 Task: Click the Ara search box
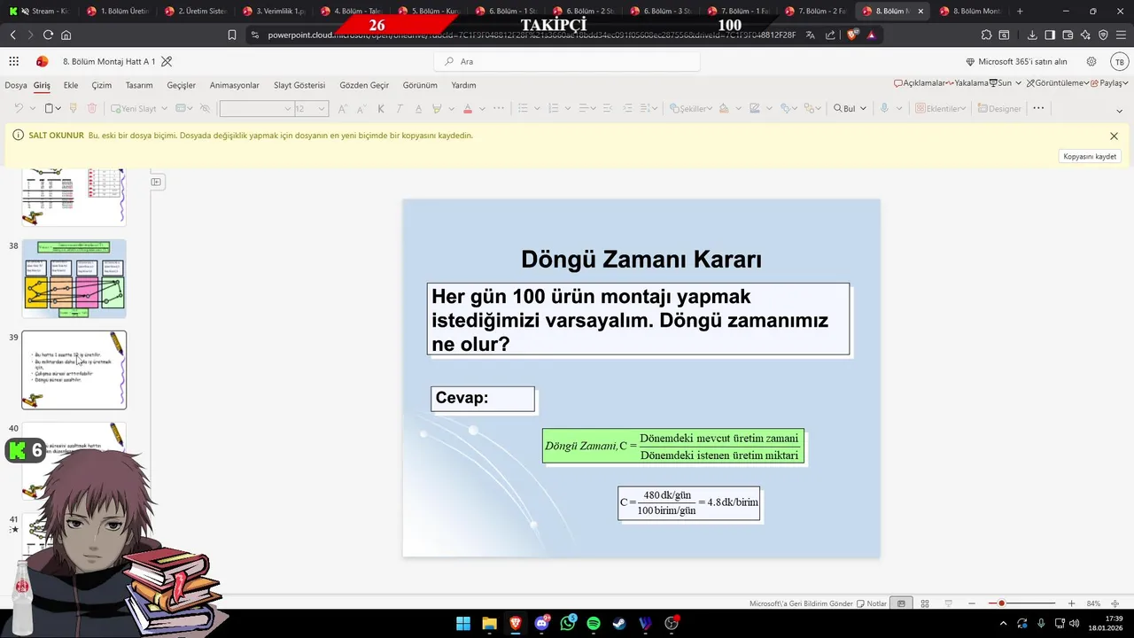[x=567, y=61]
